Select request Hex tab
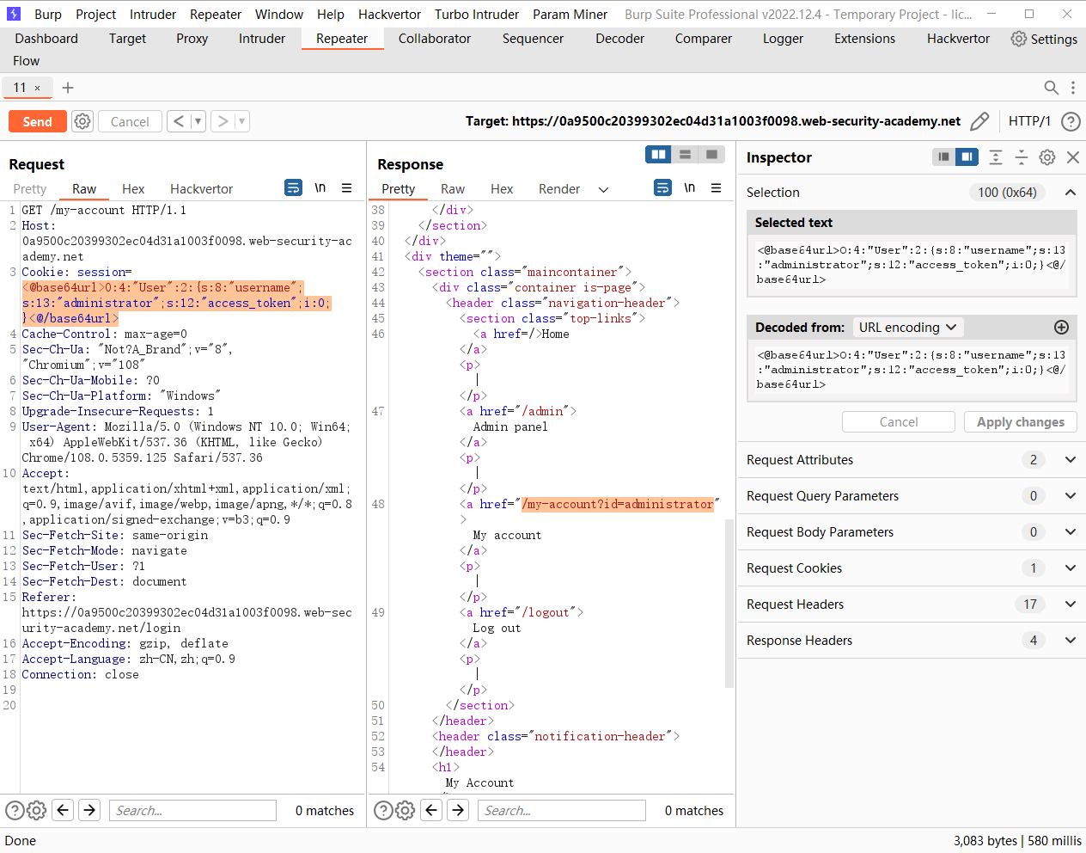The image size is (1086, 853). pyautogui.click(x=133, y=189)
